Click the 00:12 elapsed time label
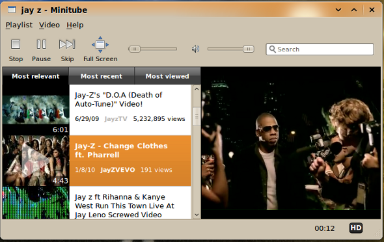384x242 pixels. tap(325, 228)
